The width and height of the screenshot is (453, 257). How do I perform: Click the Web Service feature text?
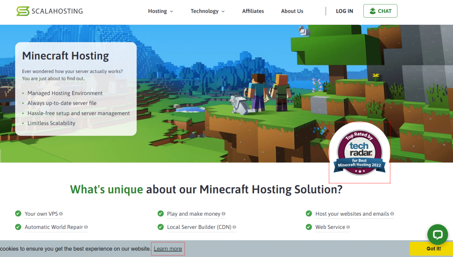coord(330,227)
